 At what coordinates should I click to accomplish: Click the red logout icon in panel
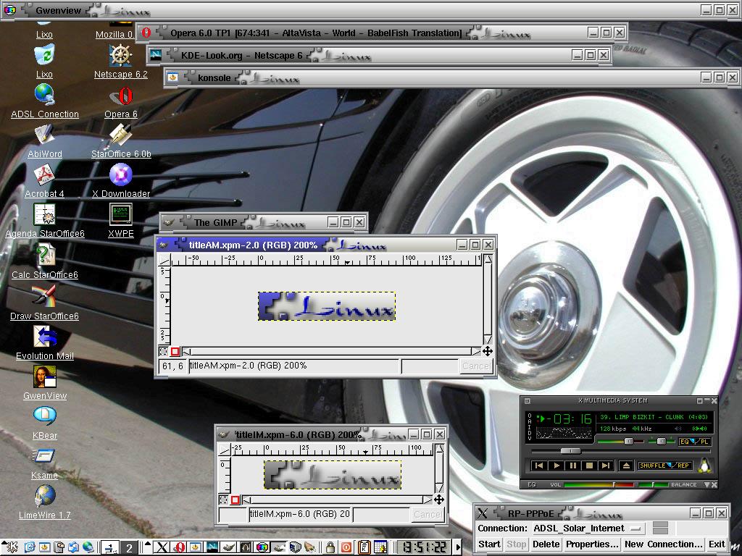point(346,547)
